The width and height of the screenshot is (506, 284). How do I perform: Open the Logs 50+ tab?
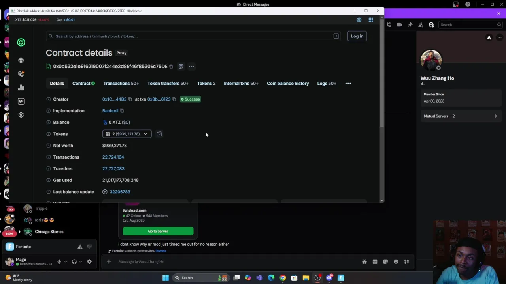[x=327, y=84]
